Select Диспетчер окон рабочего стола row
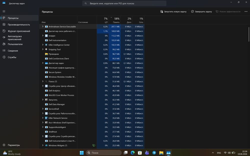The image size is (250, 156). pyautogui.click(x=92, y=31)
